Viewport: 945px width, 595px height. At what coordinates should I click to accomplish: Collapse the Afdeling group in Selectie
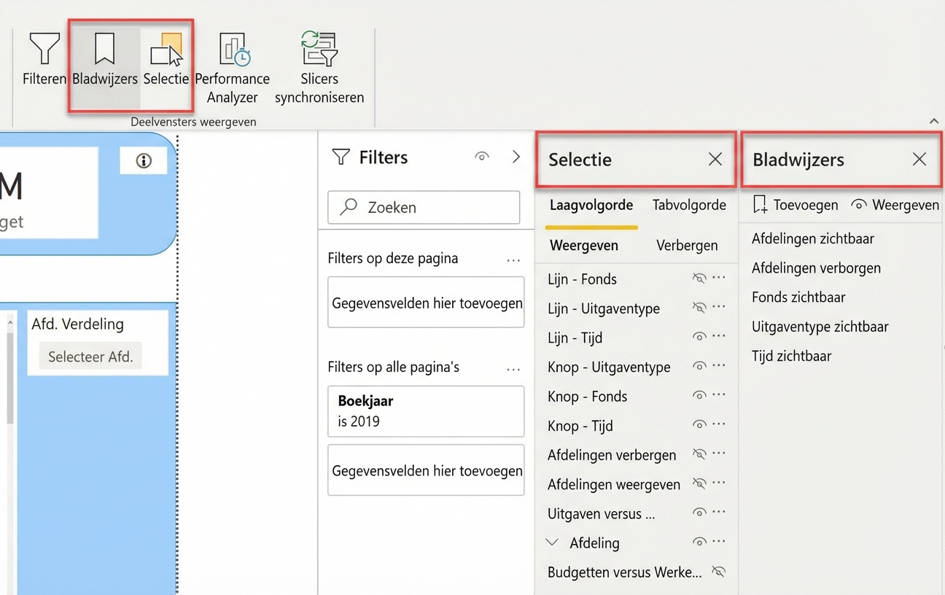pos(553,542)
